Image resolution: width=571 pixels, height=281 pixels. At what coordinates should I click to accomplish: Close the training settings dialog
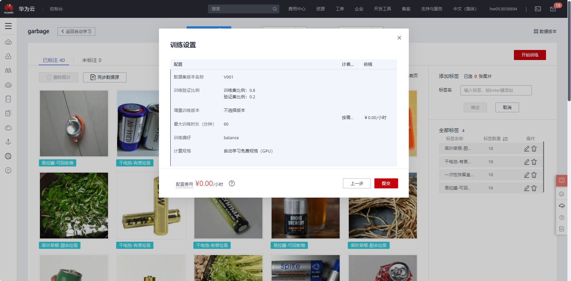[399, 38]
